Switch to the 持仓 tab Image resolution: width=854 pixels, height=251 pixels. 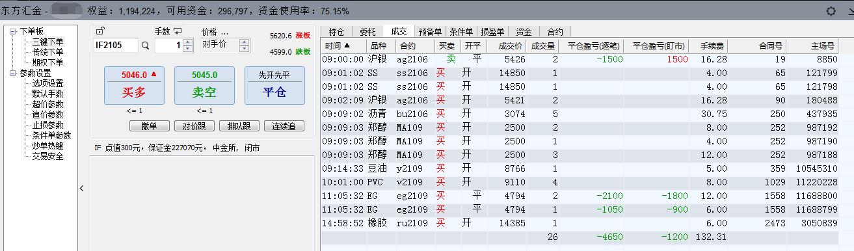point(336,31)
